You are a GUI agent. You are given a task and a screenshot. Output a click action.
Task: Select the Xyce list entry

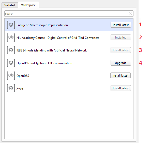pos(69,88)
